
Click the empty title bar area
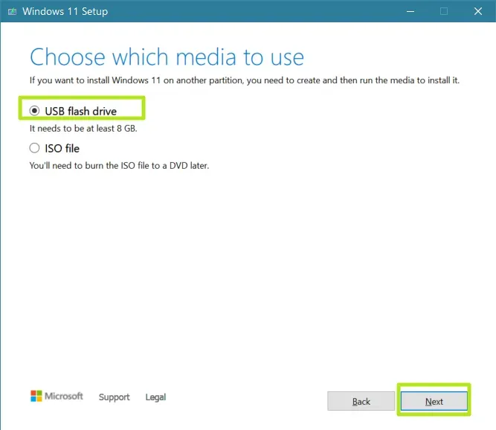pos(253,11)
